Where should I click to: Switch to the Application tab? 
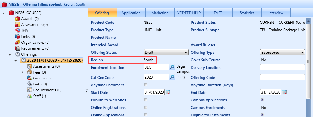pyautogui.click(x=131, y=13)
